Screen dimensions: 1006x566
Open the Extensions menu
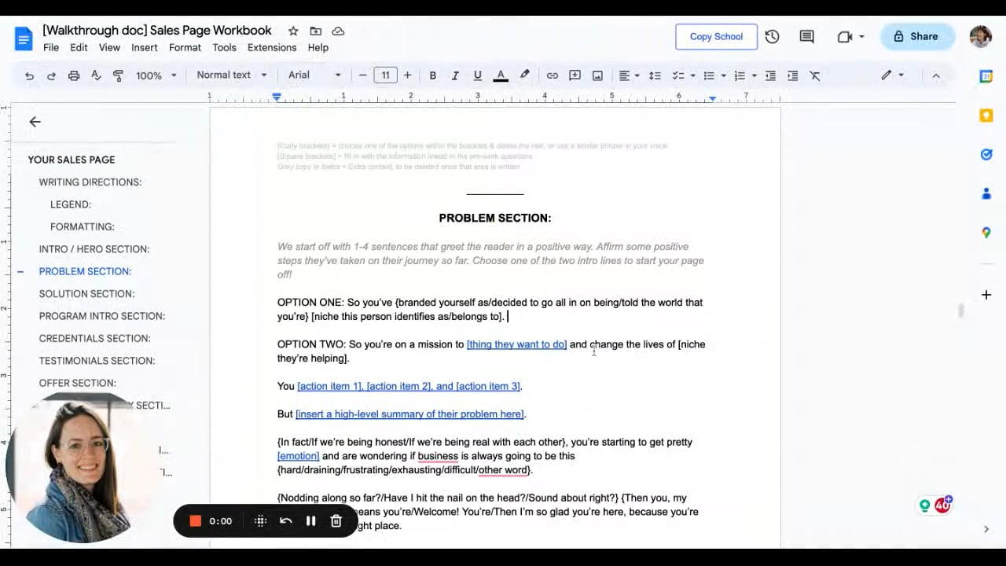[272, 47]
